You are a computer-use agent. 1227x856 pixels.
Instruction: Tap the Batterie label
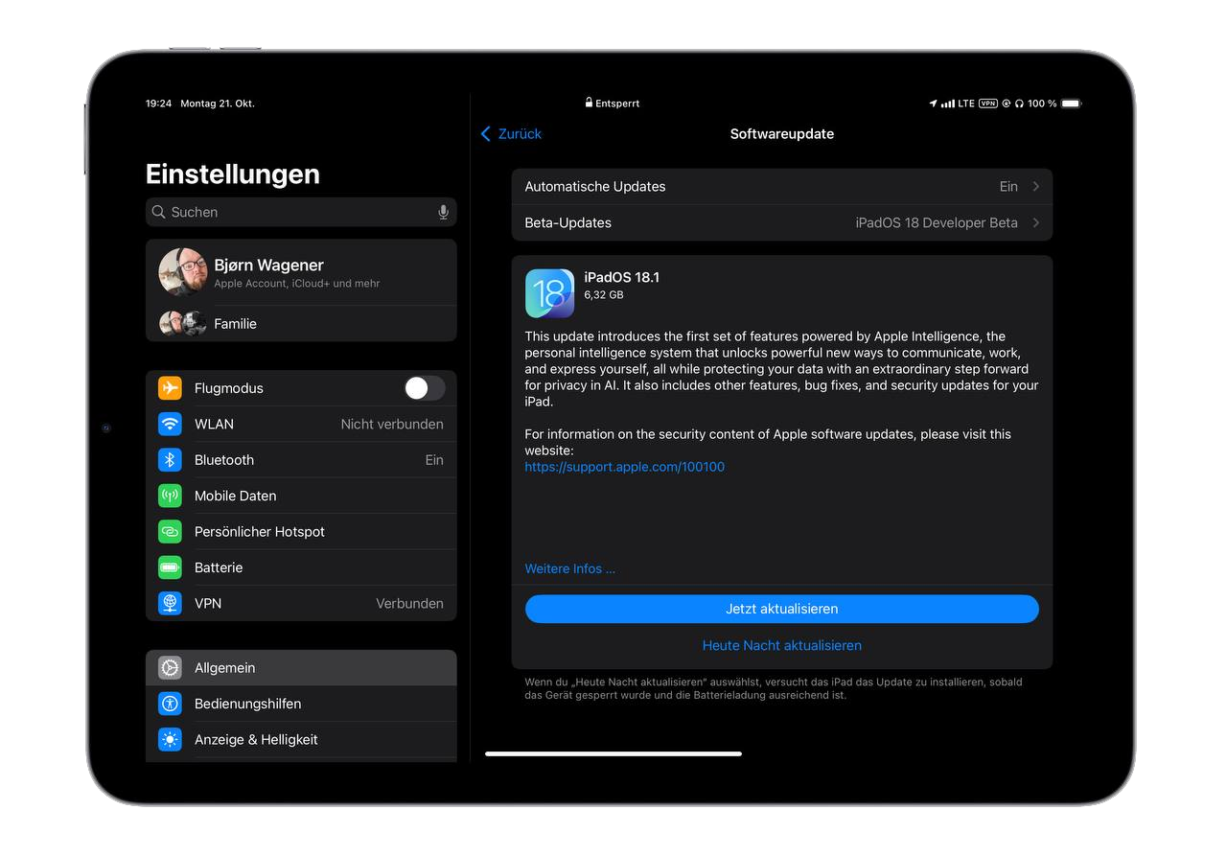tap(219, 567)
